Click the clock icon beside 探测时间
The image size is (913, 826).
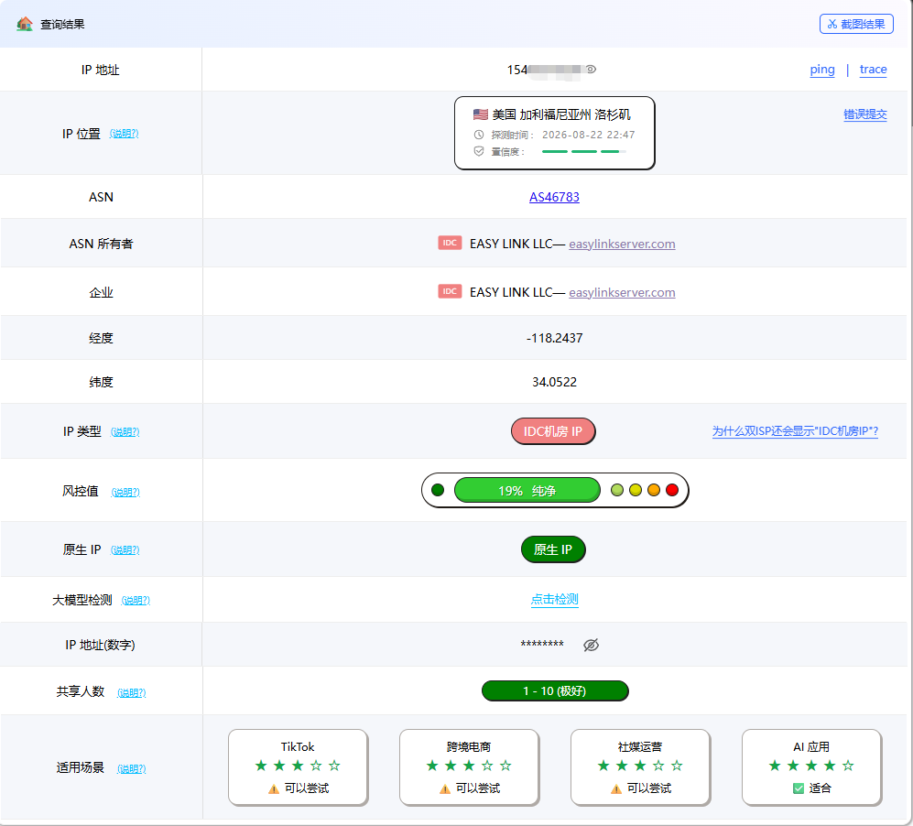[x=479, y=135]
